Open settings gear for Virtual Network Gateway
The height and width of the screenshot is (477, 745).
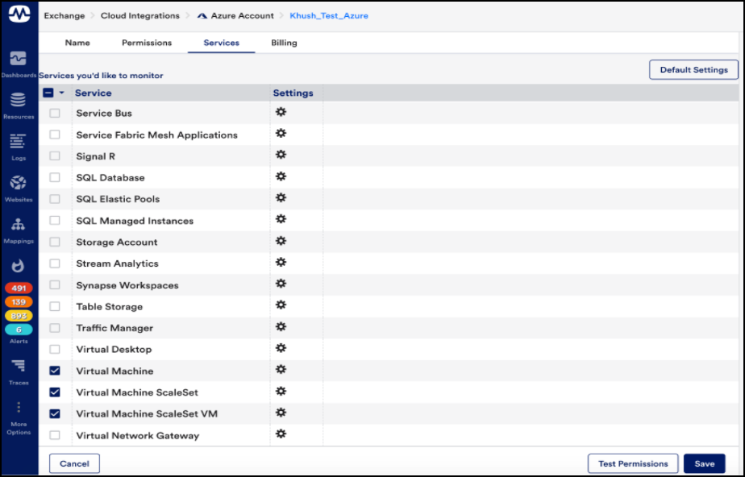coord(281,434)
